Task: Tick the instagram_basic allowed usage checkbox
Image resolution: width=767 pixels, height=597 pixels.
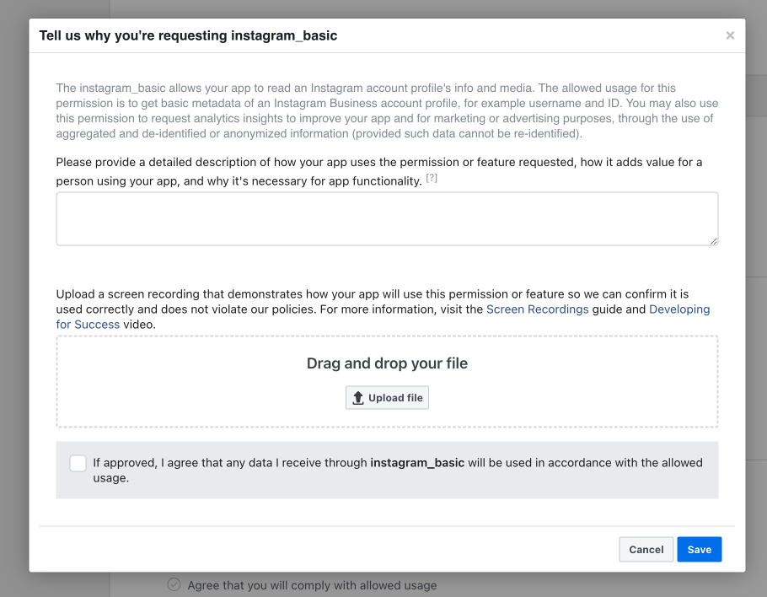Action: (x=78, y=463)
